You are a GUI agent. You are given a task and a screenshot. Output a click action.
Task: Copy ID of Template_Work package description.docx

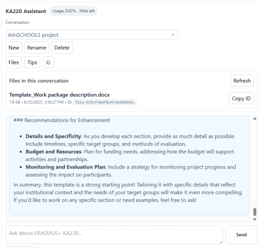(241, 98)
